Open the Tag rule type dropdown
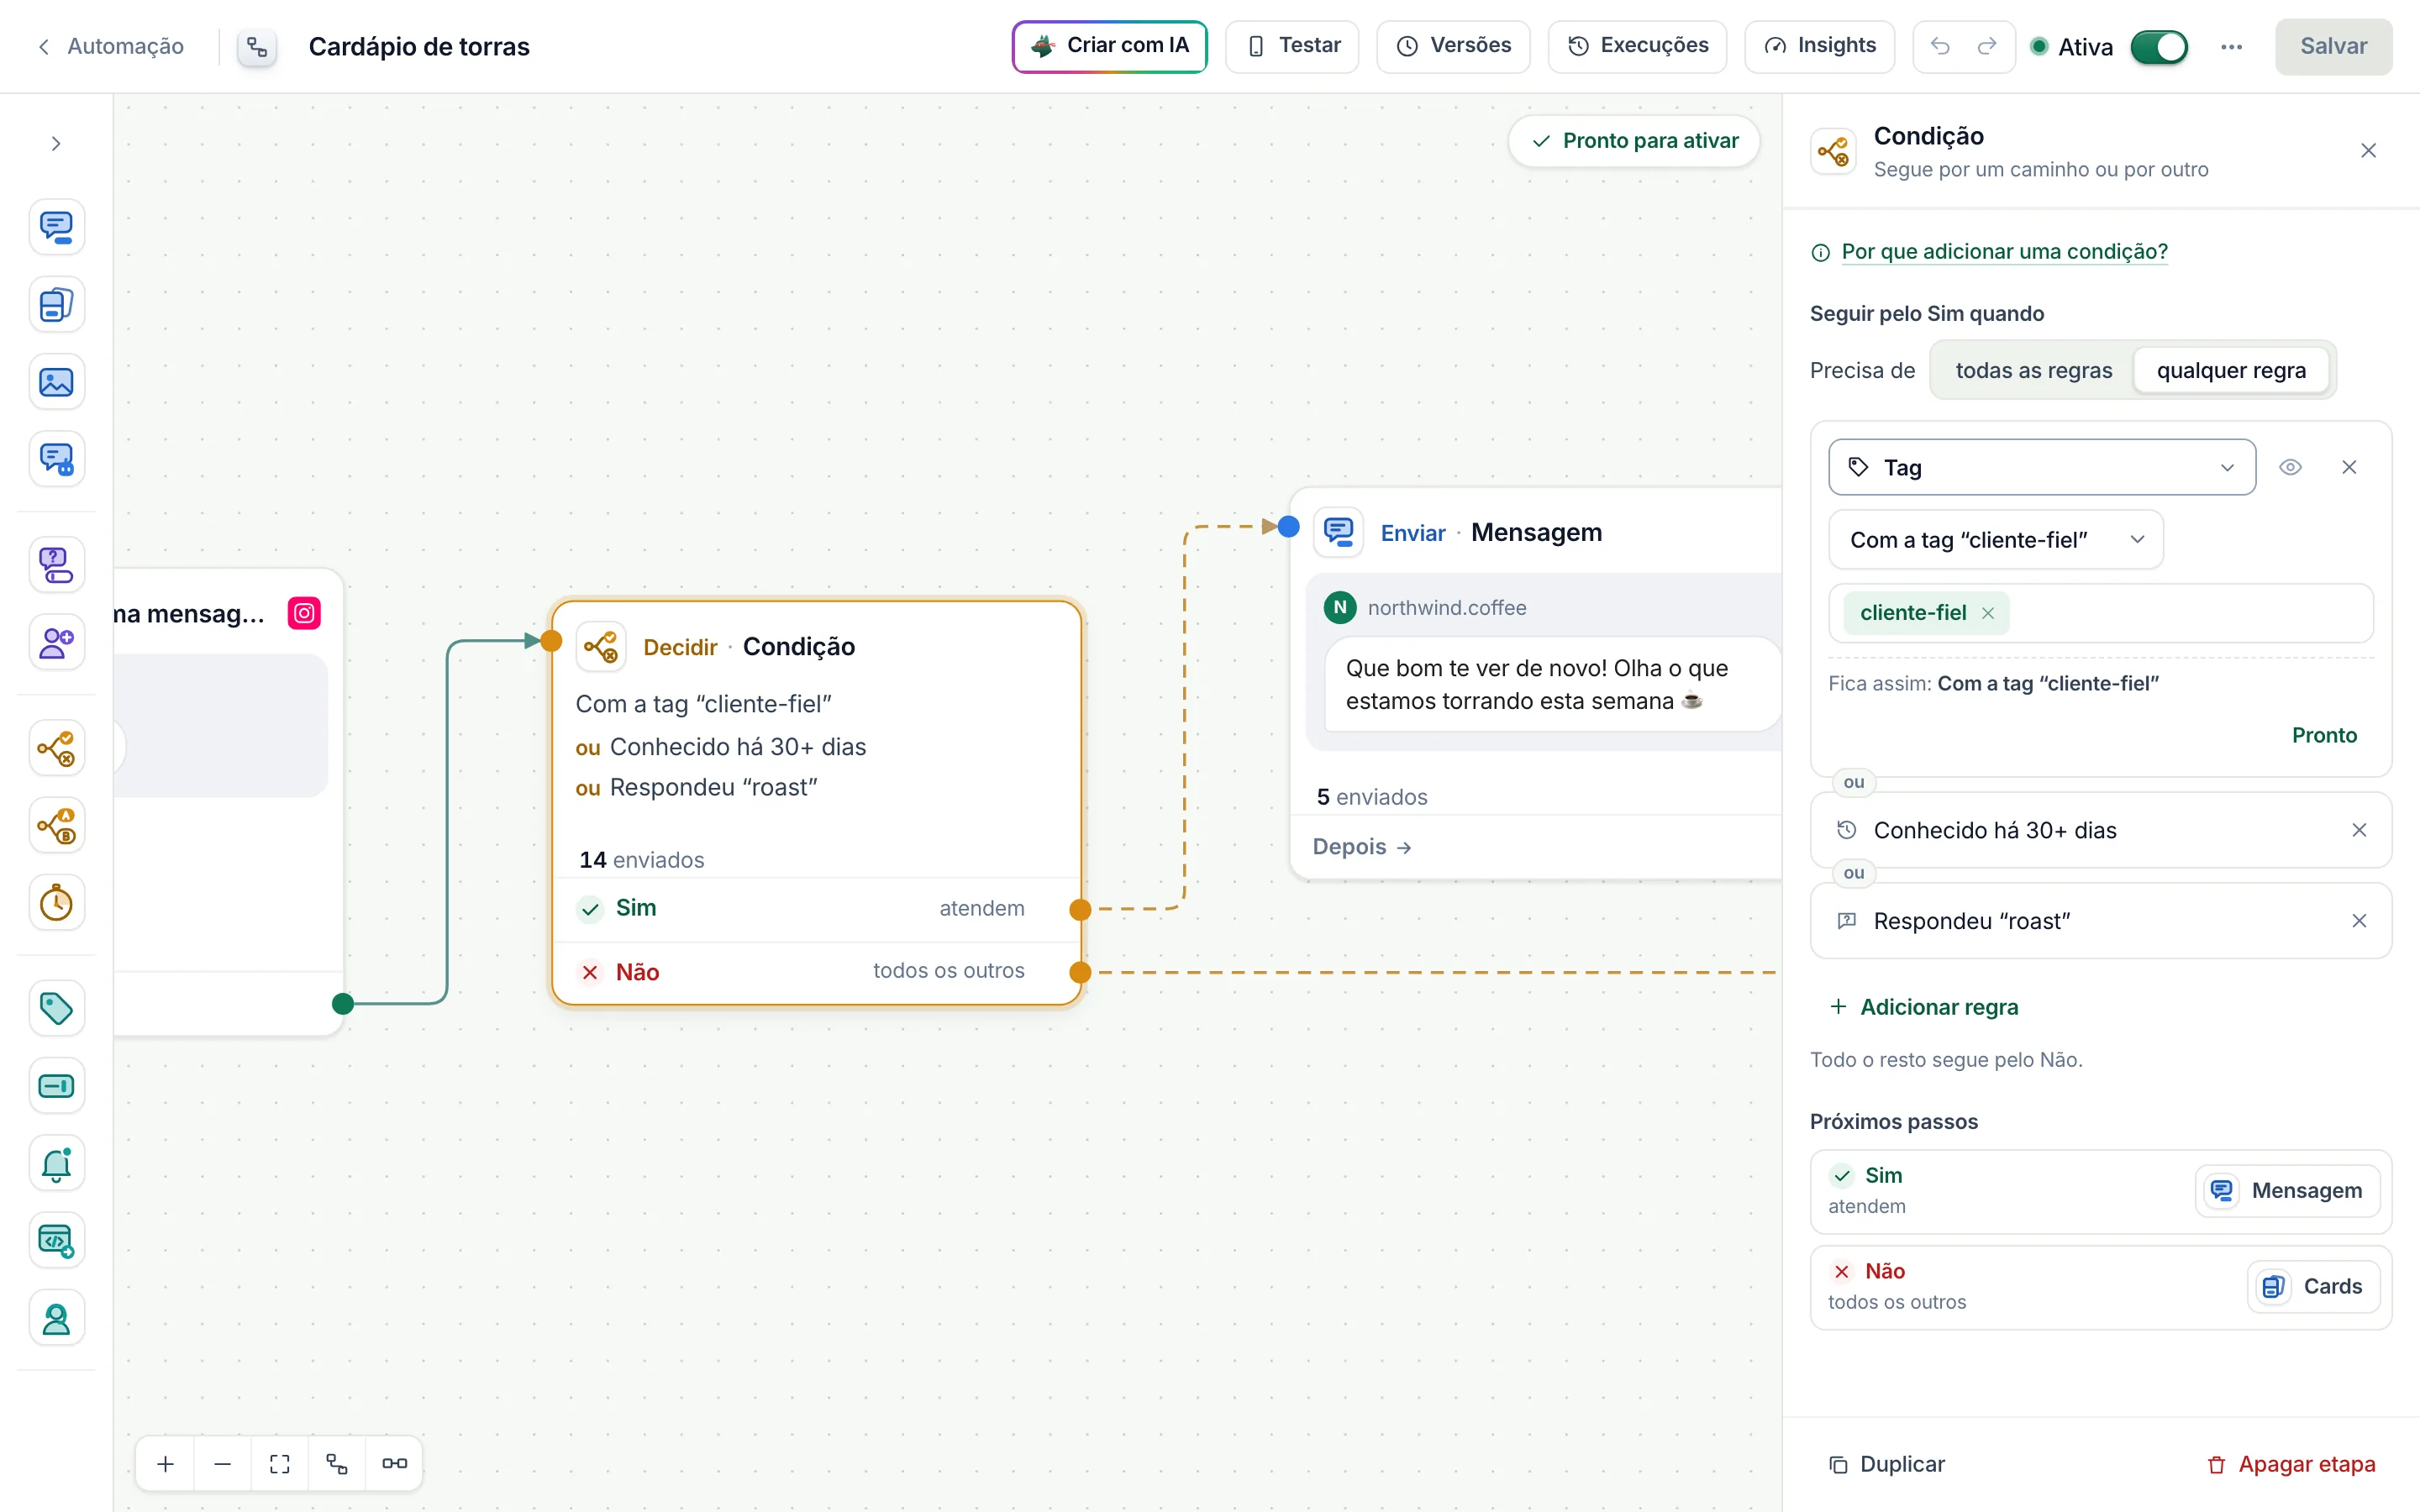This screenshot has height=1512, width=2420. click(2041, 467)
